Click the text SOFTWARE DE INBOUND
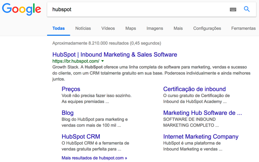This screenshot has height=162, width=259. pos(190,119)
